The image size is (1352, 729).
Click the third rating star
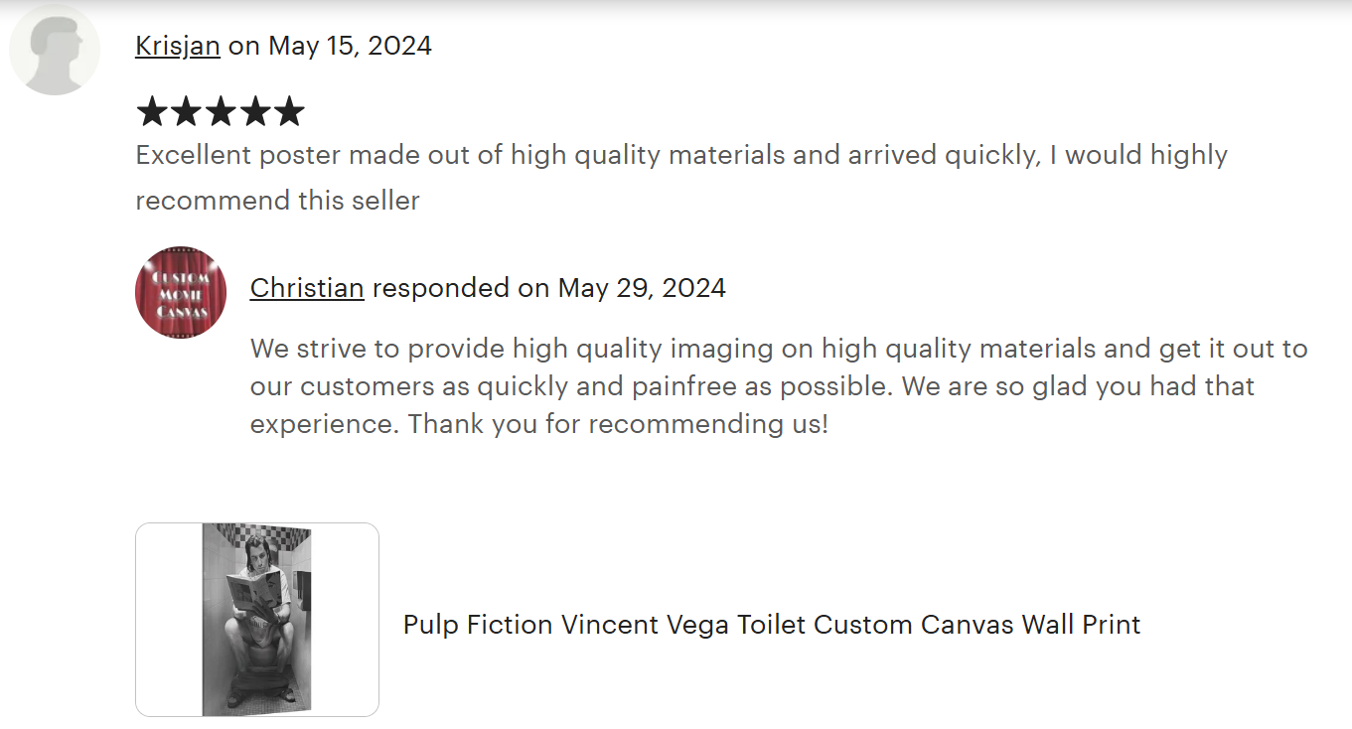(x=221, y=112)
